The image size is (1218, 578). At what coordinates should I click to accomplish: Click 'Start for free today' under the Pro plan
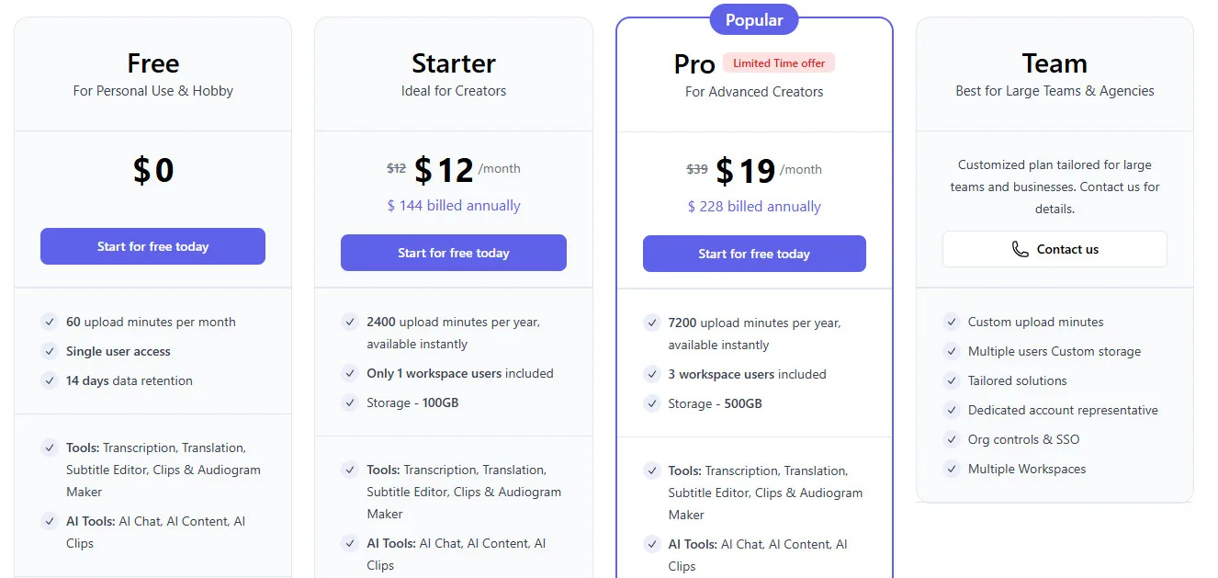click(x=754, y=254)
